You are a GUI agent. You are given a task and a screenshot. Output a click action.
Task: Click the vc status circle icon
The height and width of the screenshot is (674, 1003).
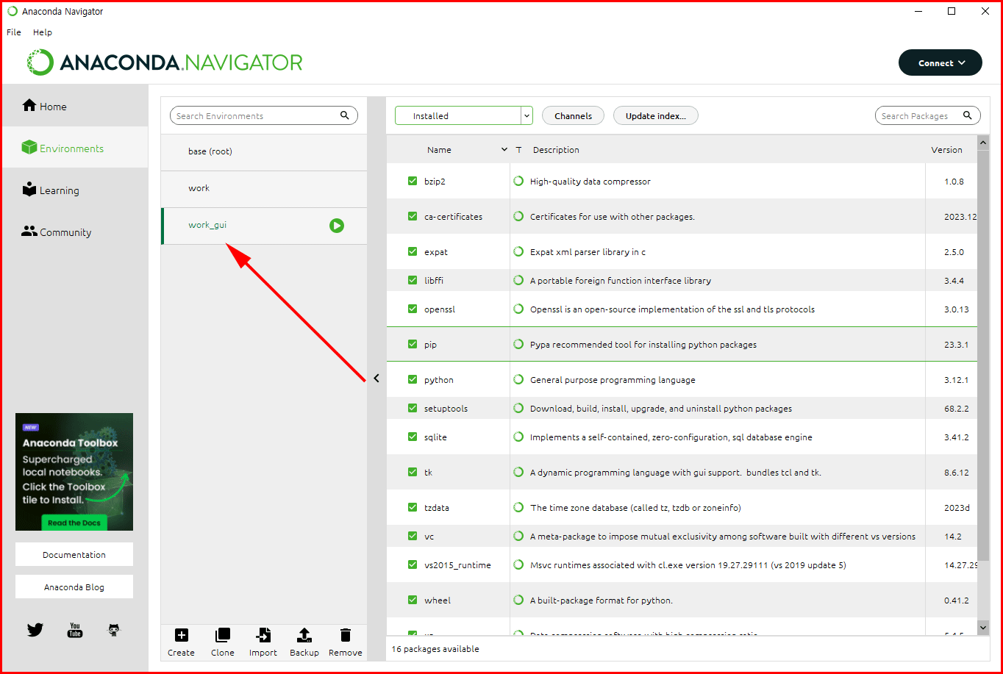(x=519, y=537)
